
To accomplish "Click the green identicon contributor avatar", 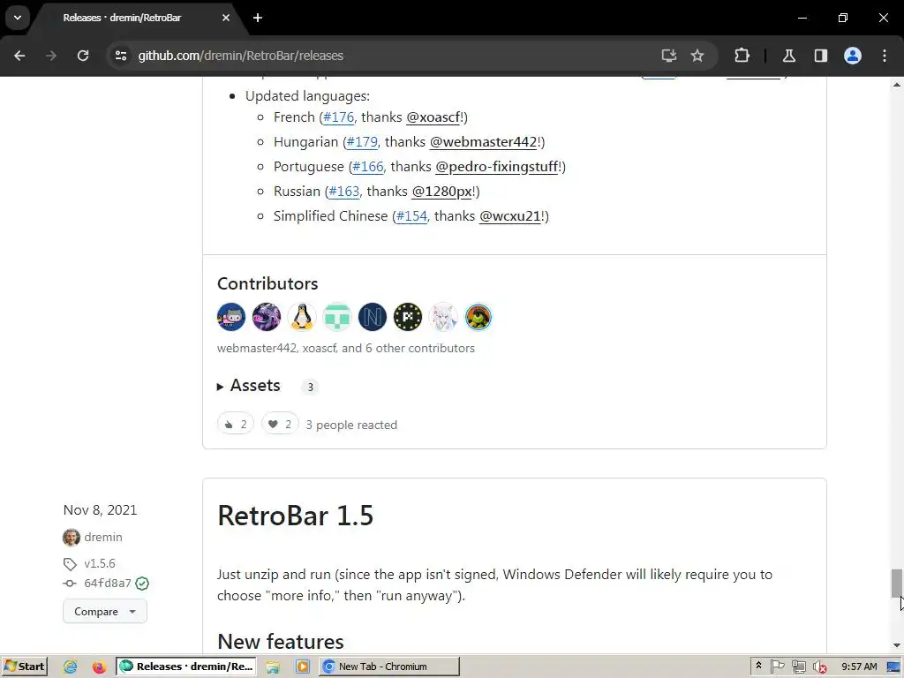I will point(337,317).
